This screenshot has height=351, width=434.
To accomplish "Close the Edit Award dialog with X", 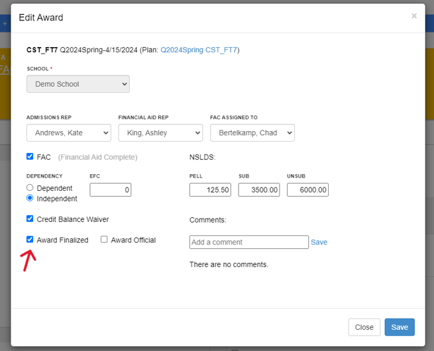I will (414, 16).
